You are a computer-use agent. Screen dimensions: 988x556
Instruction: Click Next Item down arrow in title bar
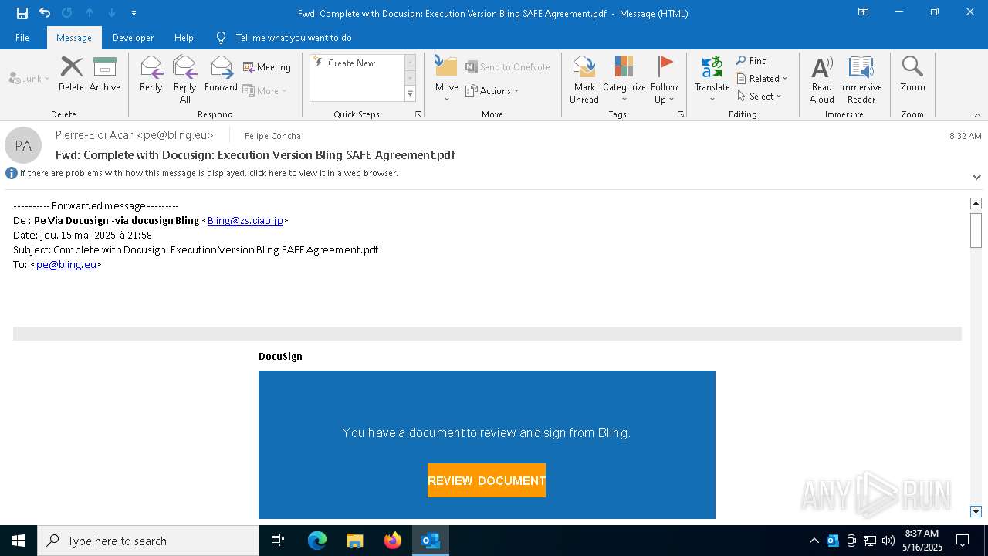112,13
